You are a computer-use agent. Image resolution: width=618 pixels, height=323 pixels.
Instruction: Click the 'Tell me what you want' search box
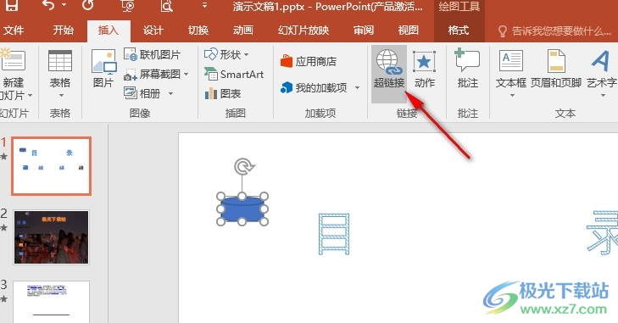click(555, 31)
